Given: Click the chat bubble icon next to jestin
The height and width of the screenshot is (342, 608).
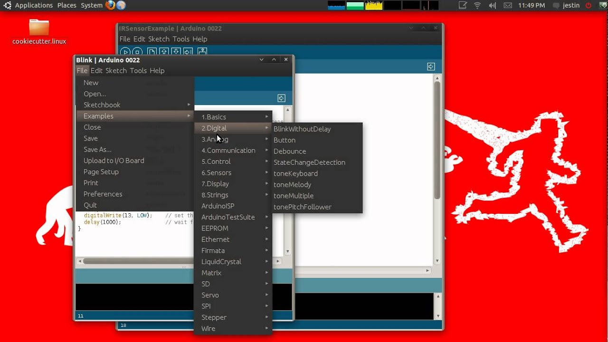Looking at the screenshot, I should 556,6.
